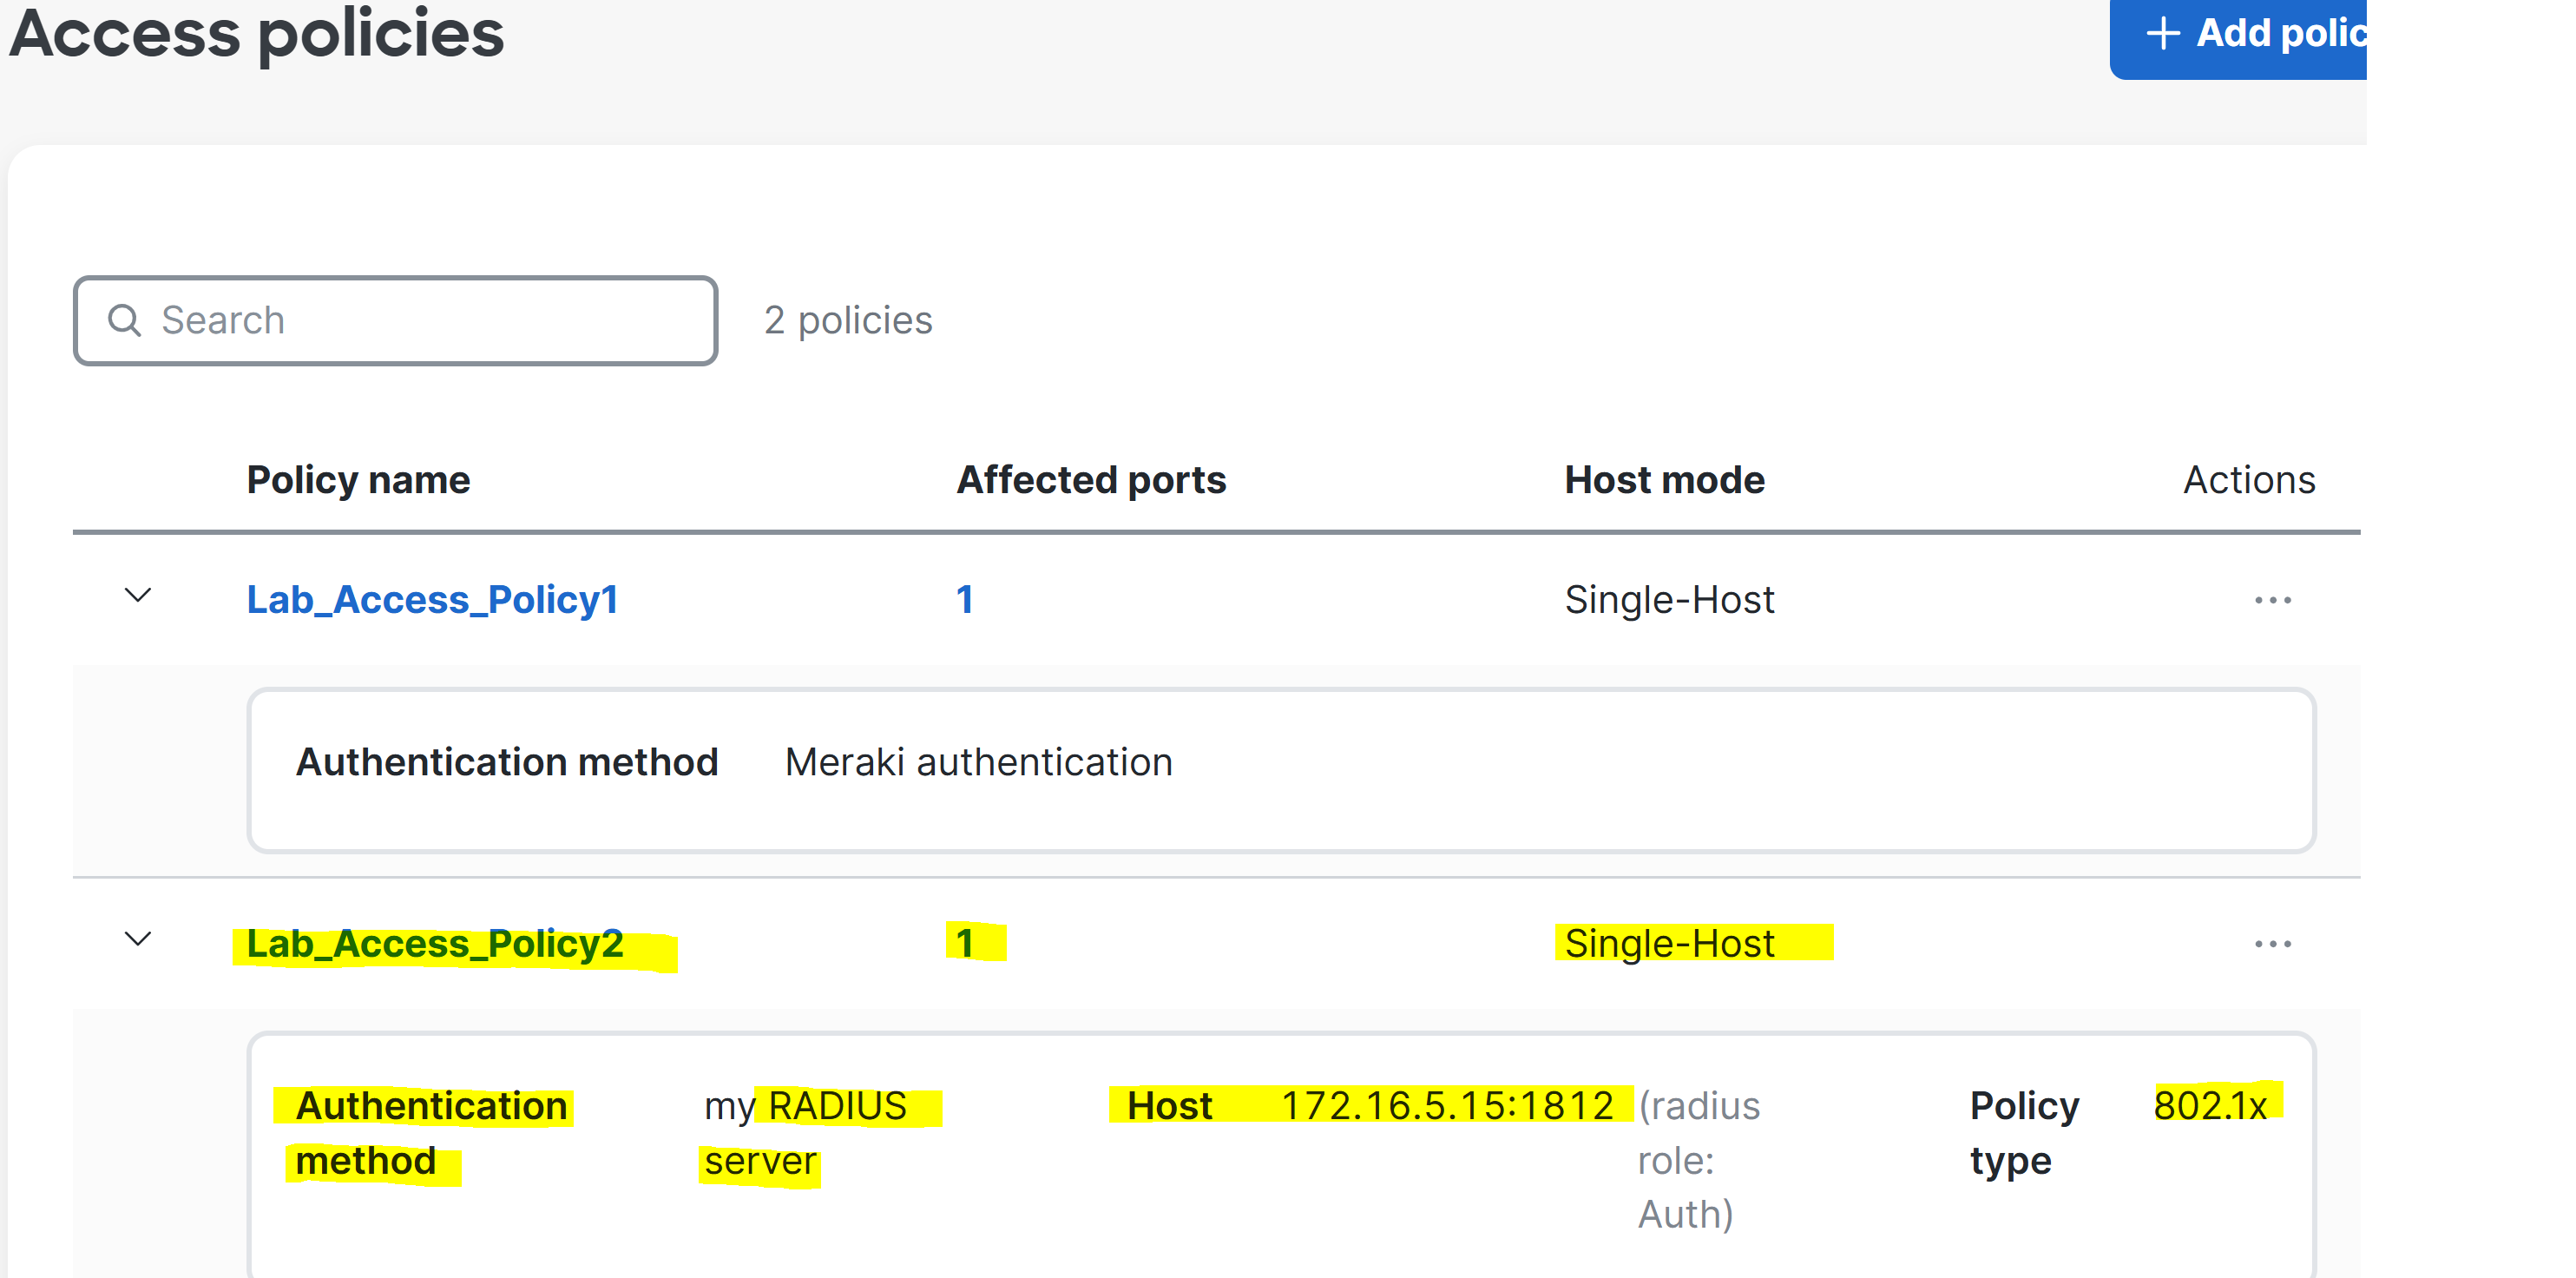Click the 'Host' label in Policy2 details
The image size is (2576, 1278).
[1169, 1107]
